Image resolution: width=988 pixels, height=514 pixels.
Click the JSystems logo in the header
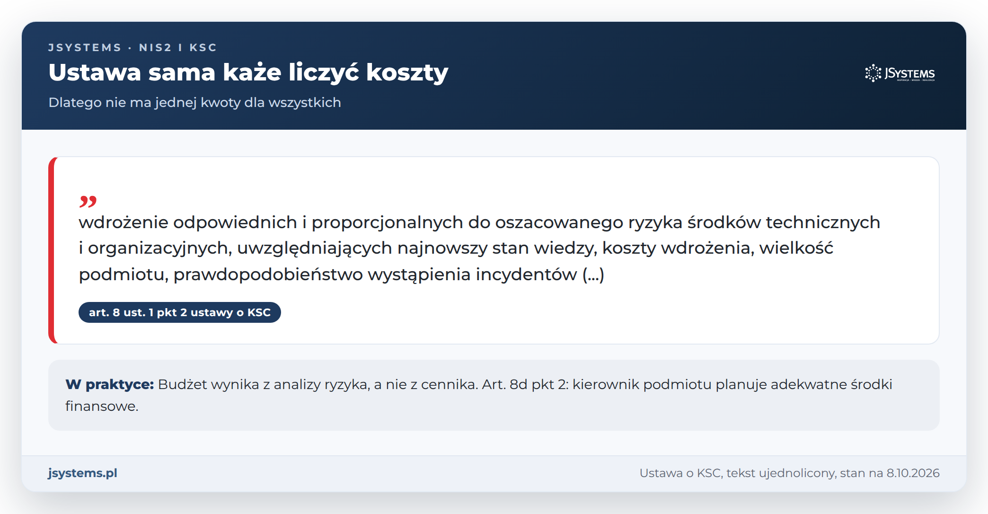point(900,73)
